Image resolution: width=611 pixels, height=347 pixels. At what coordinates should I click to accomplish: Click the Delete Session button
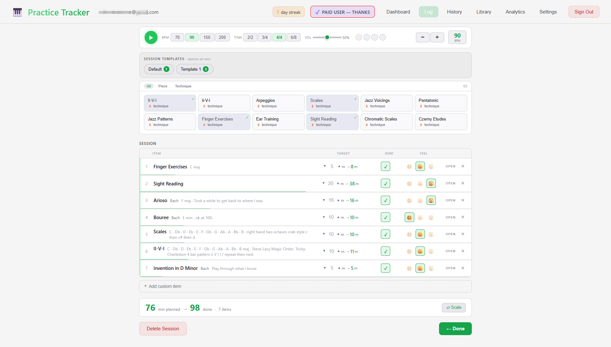(x=163, y=329)
